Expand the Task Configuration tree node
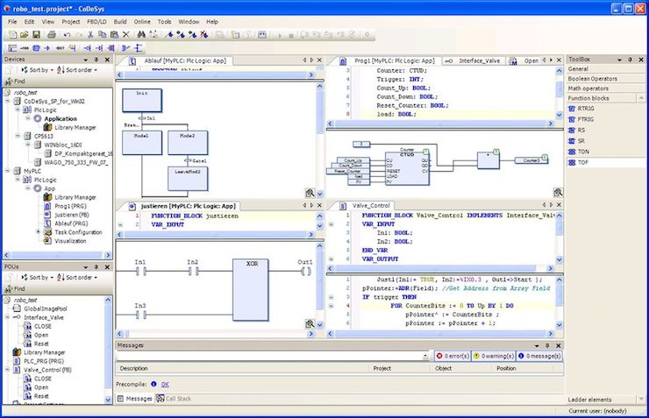 tap(38, 232)
